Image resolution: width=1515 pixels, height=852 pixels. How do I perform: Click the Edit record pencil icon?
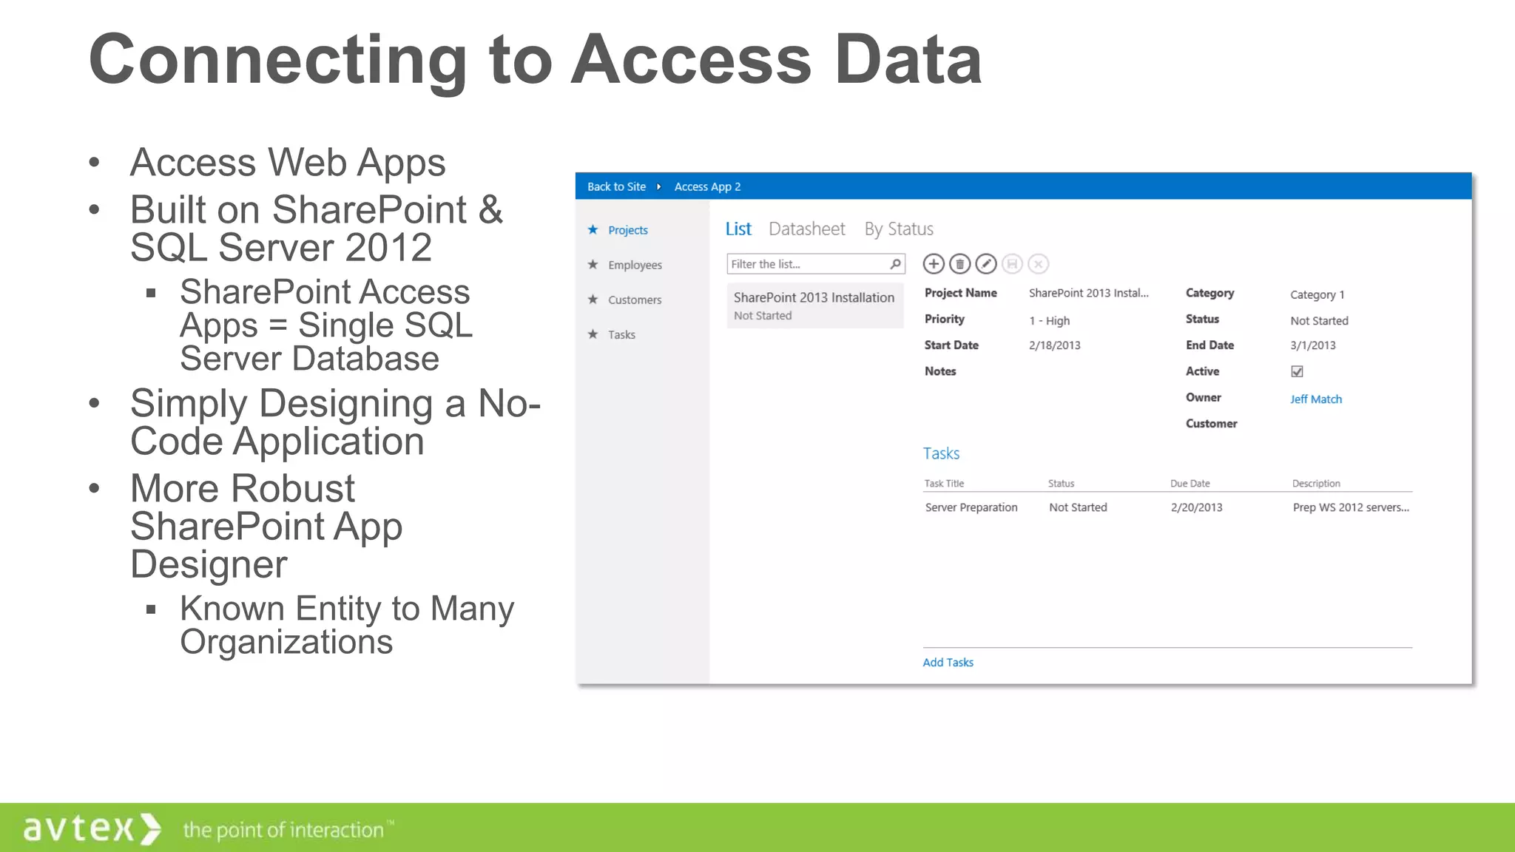click(x=986, y=264)
